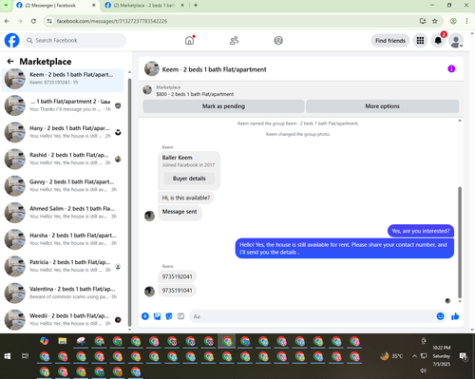Open the emoji picker
The image size is (475, 379).
(x=440, y=316)
